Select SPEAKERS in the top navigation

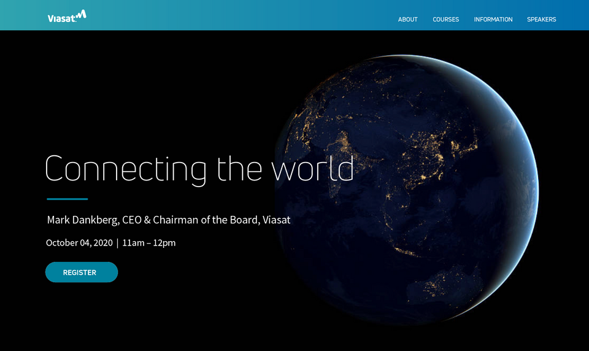pos(541,20)
